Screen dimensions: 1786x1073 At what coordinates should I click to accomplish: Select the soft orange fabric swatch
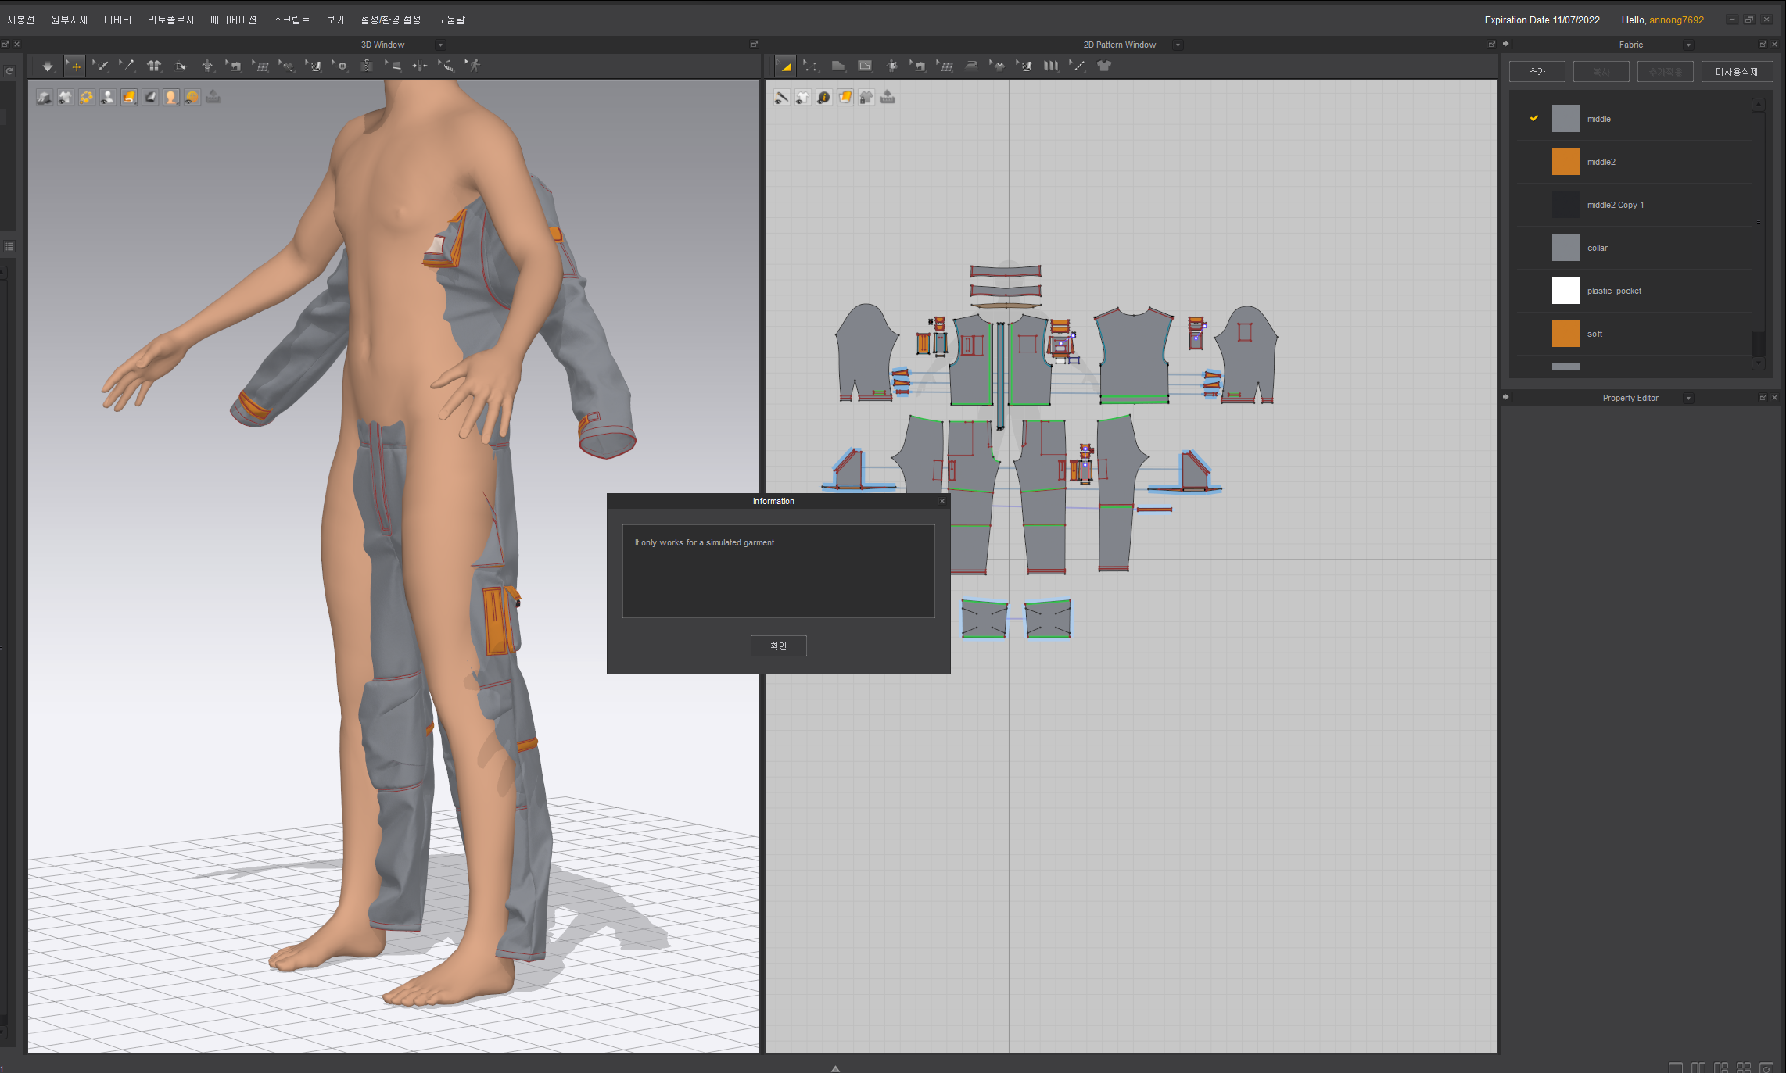[1565, 334]
